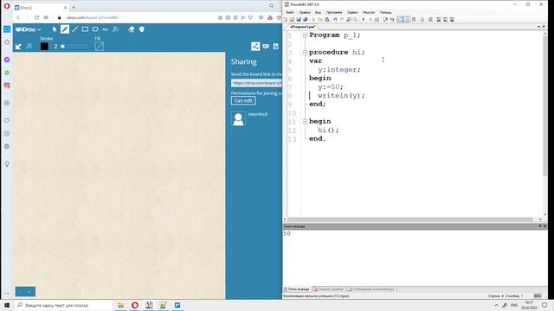Open the editor tab list dropdown arrow

pos(538,27)
